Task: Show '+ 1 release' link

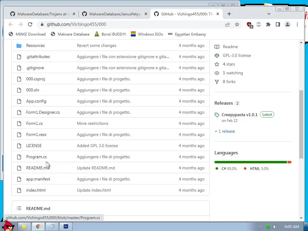Action: point(225,131)
